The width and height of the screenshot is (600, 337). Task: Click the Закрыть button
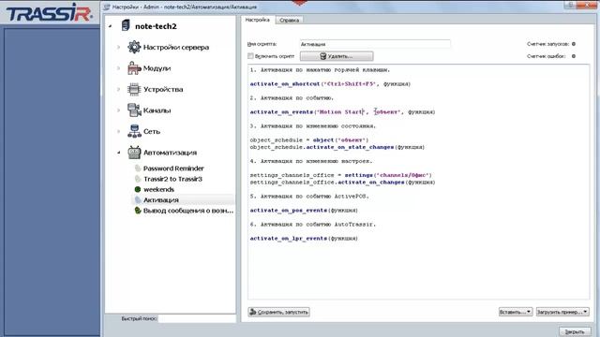pyautogui.click(x=575, y=331)
